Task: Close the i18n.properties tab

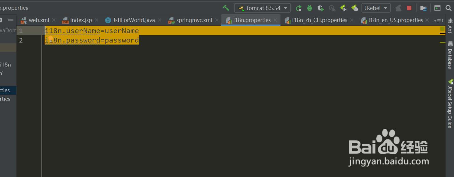Action: [275, 20]
